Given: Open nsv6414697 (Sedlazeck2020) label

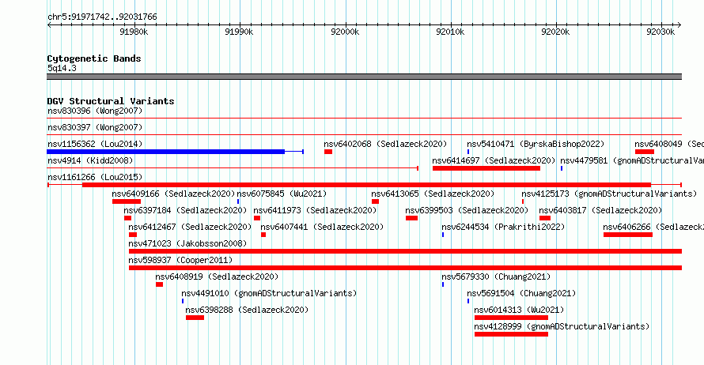Looking at the screenshot, I should (x=494, y=160).
